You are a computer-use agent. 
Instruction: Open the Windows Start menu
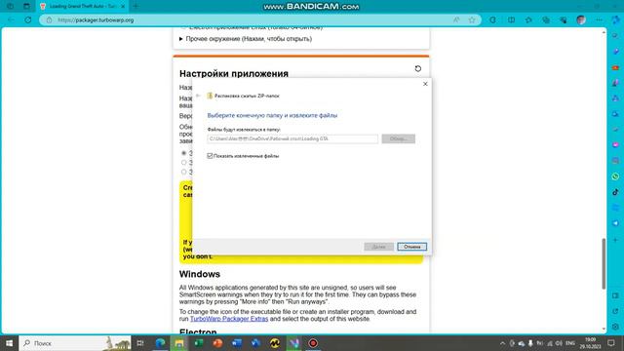pos(9,342)
